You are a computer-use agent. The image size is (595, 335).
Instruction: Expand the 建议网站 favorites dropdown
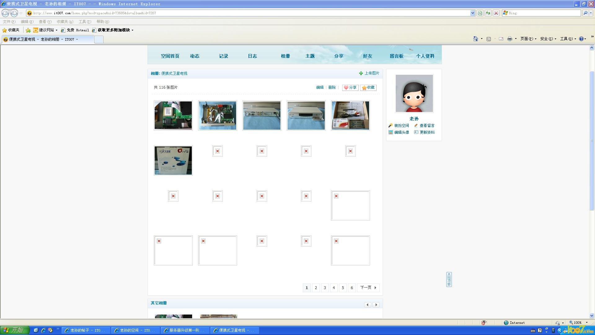click(56, 30)
